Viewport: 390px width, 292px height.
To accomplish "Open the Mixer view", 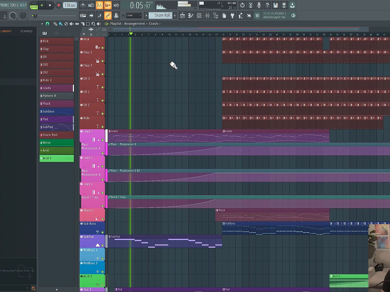I will pos(207,16).
